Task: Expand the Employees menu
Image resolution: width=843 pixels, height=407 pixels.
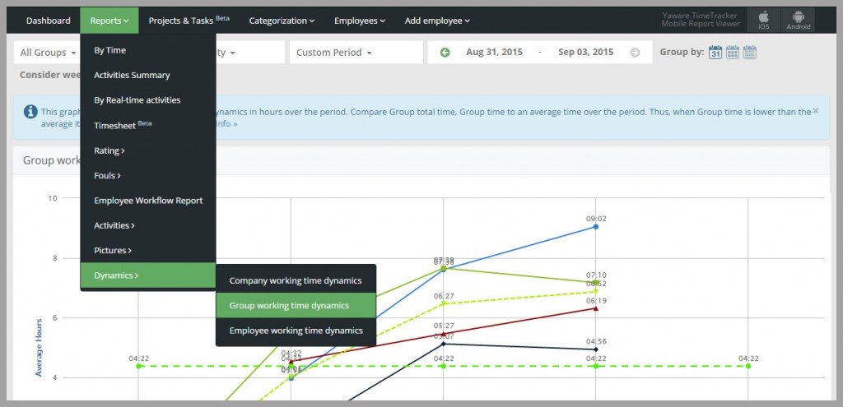Action: pos(359,21)
